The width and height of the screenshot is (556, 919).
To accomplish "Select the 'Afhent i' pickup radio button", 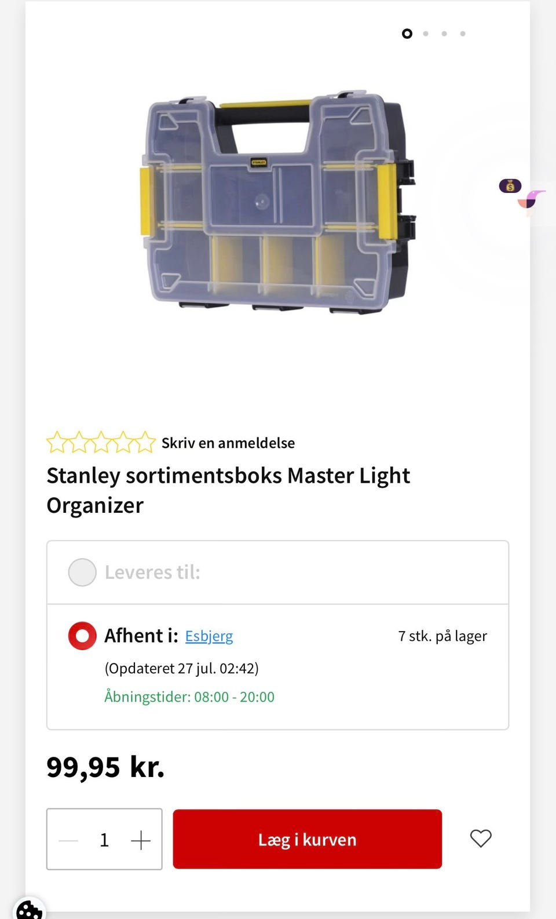I will click(82, 636).
